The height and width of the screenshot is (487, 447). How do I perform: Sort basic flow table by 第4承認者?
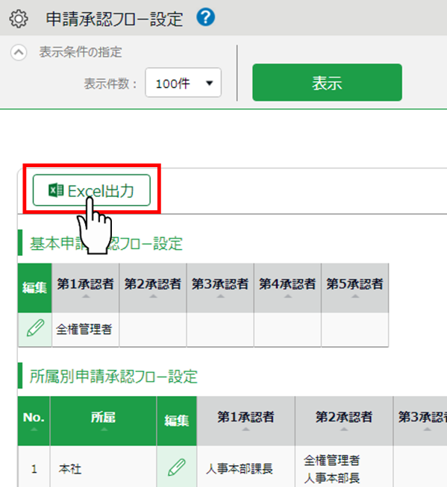click(287, 288)
